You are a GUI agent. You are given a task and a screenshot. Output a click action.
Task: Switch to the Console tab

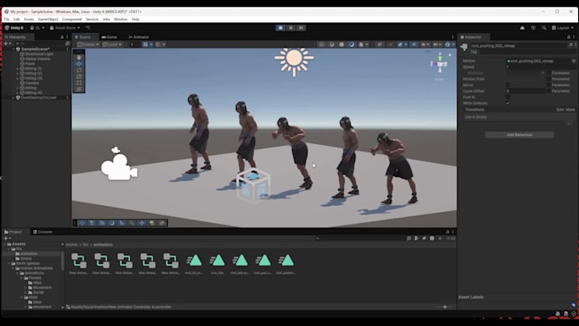[43, 232]
